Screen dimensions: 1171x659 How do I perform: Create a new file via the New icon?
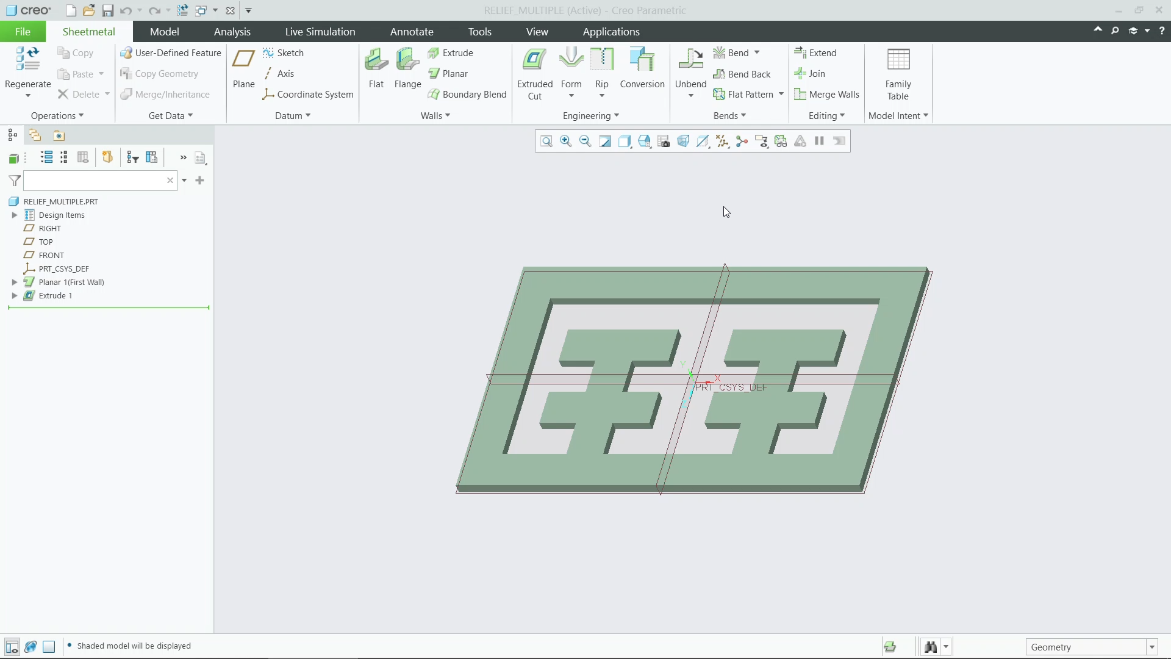click(x=71, y=10)
